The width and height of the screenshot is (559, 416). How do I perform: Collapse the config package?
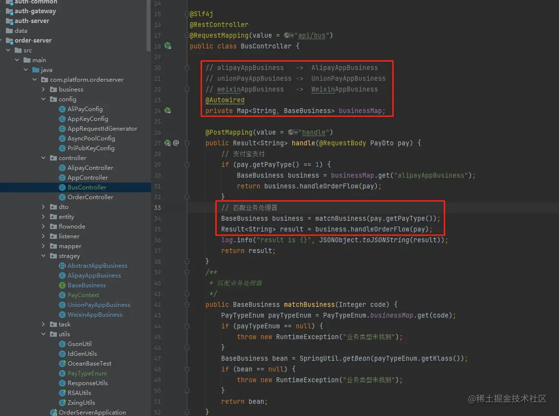tap(44, 99)
